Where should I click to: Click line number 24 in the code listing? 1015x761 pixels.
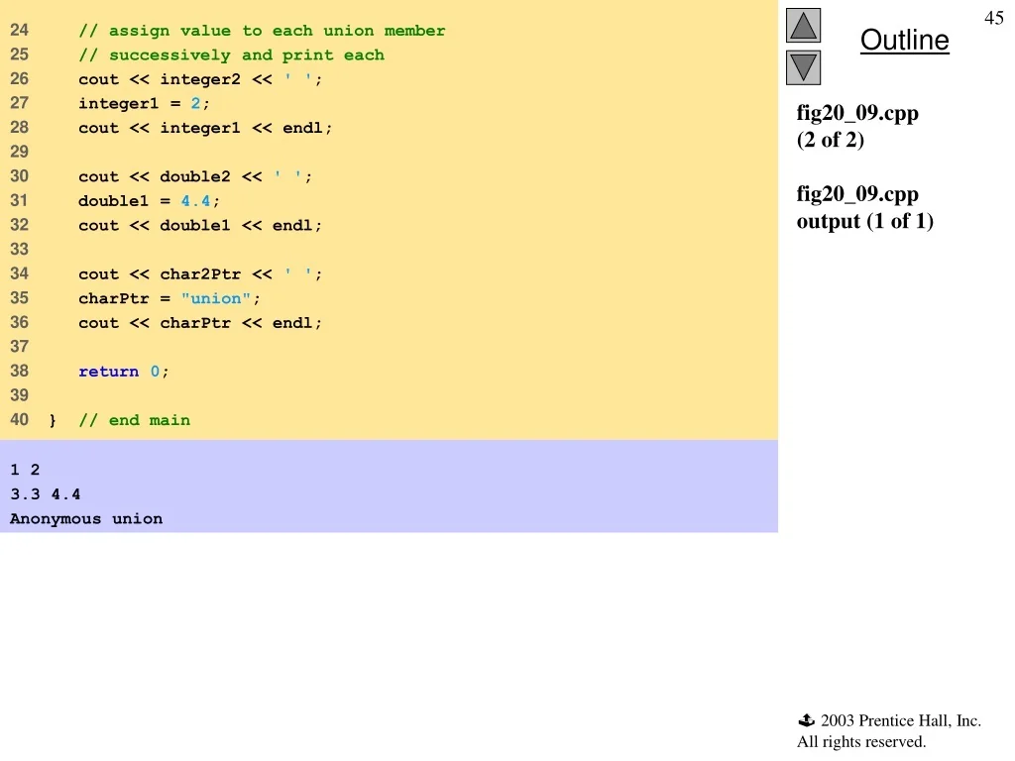pyautogui.click(x=20, y=31)
